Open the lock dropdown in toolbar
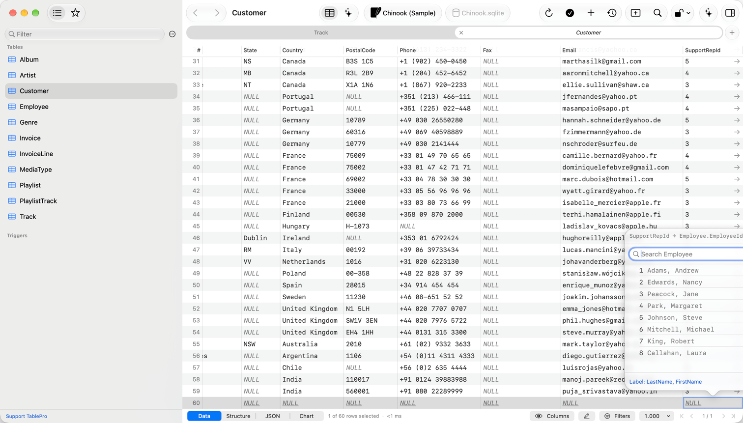 [x=682, y=13]
